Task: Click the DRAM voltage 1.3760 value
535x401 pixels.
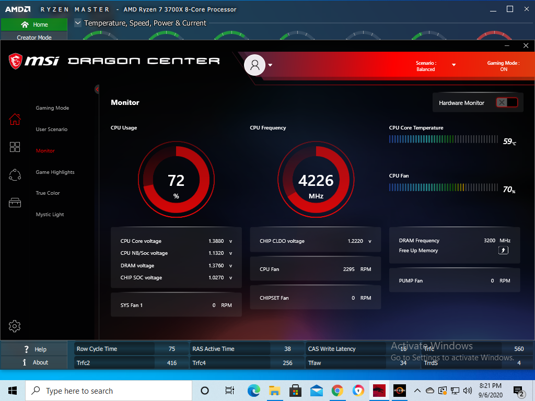Action: 216,266
